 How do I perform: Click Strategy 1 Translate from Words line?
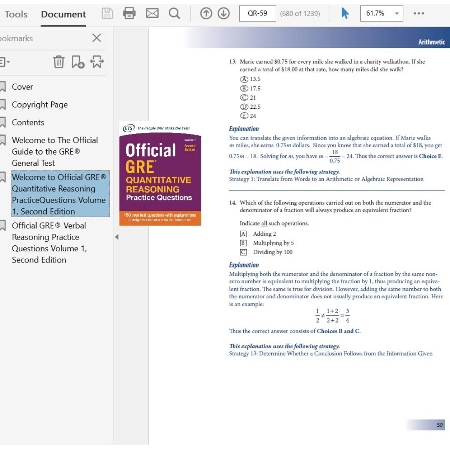(326, 179)
